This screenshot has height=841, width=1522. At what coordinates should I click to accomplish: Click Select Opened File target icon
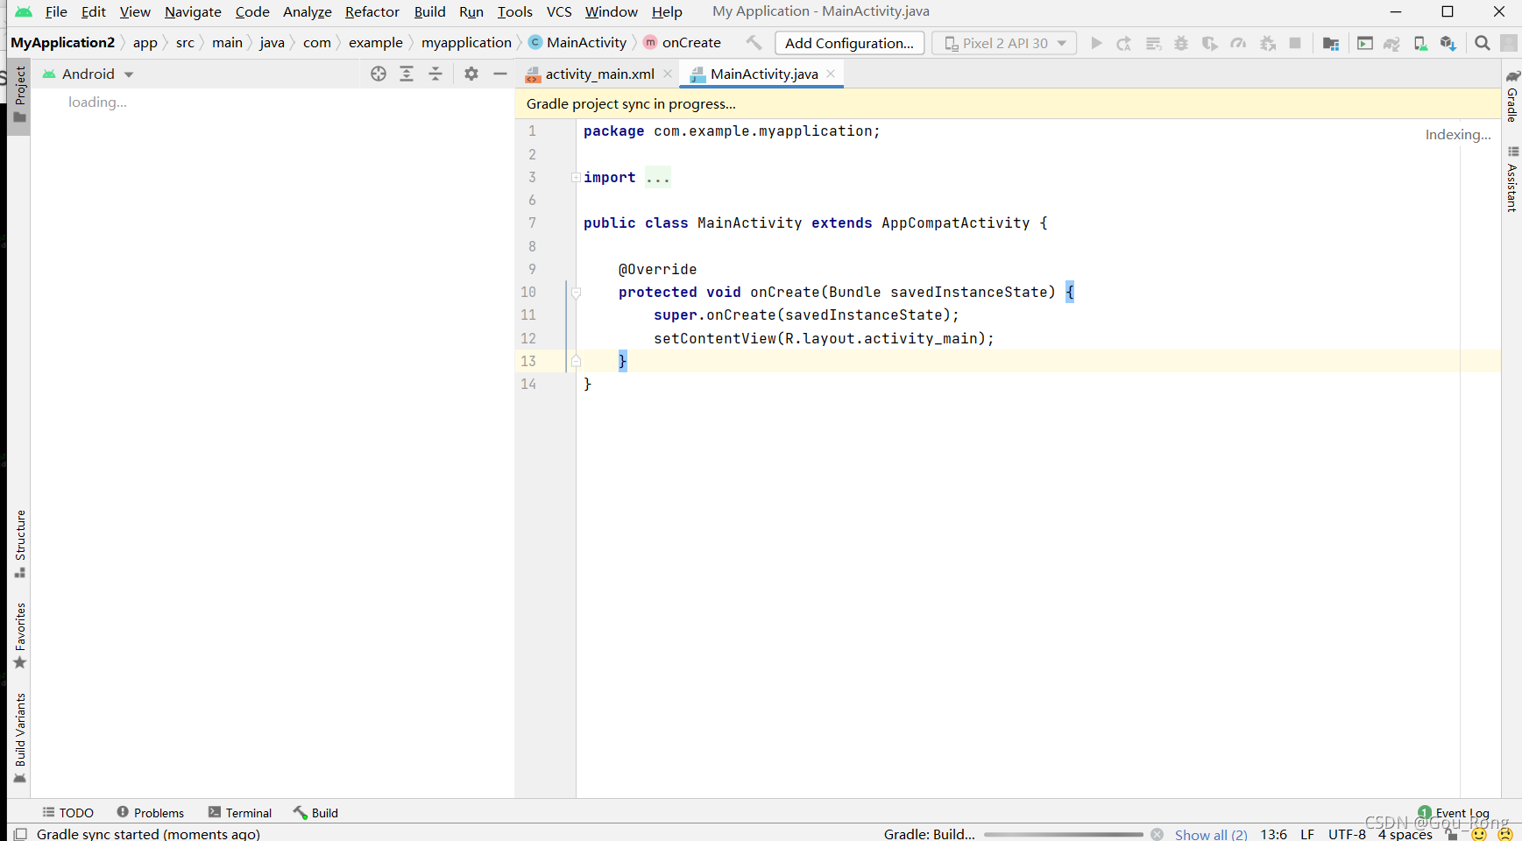click(x=379, y=74)
